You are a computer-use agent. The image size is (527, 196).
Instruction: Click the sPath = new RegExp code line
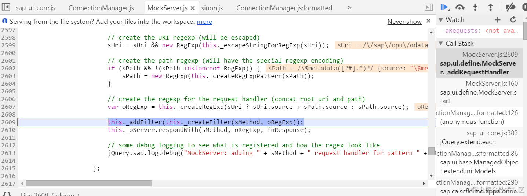click(218, 76)
